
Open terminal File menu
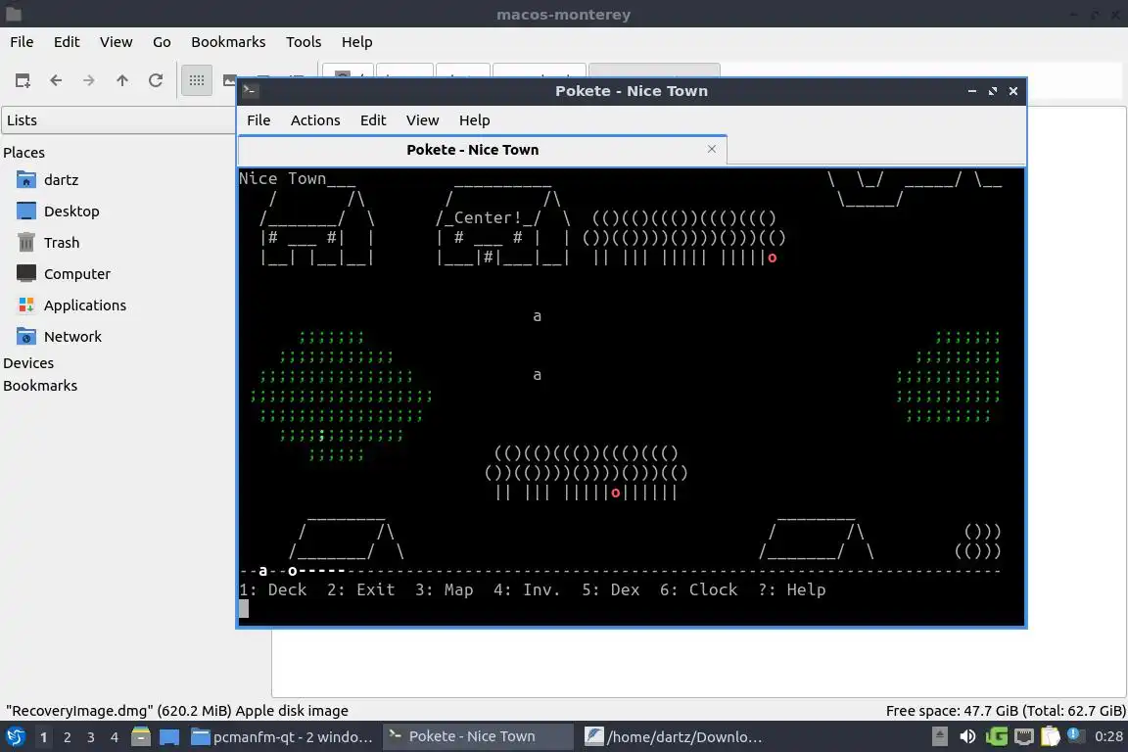(258, 120)
